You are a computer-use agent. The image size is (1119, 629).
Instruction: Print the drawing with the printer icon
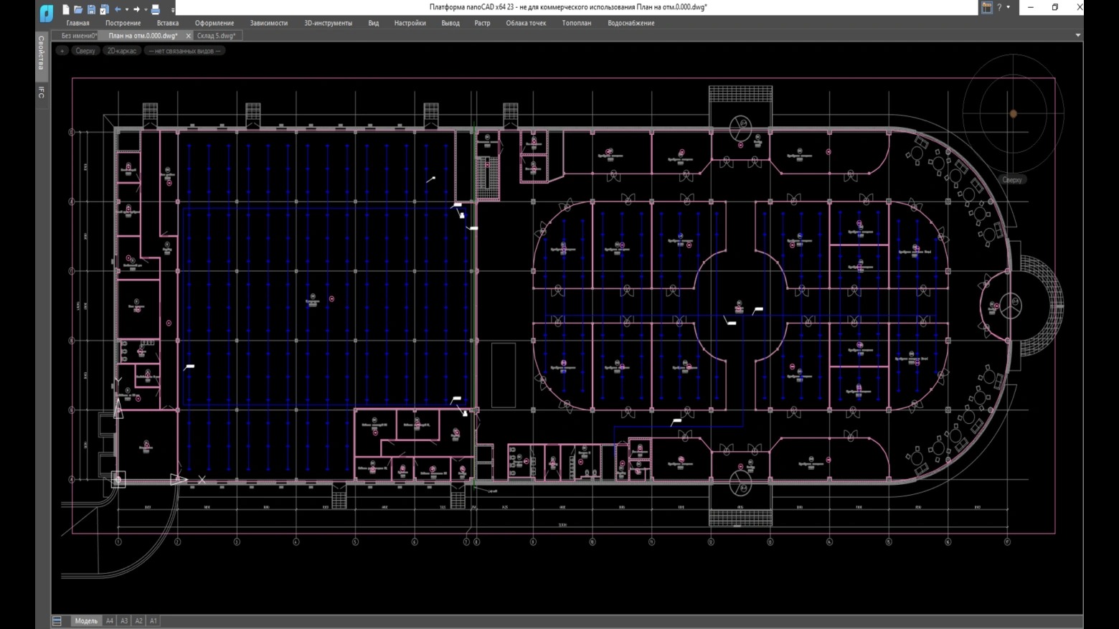coord(155,9)
